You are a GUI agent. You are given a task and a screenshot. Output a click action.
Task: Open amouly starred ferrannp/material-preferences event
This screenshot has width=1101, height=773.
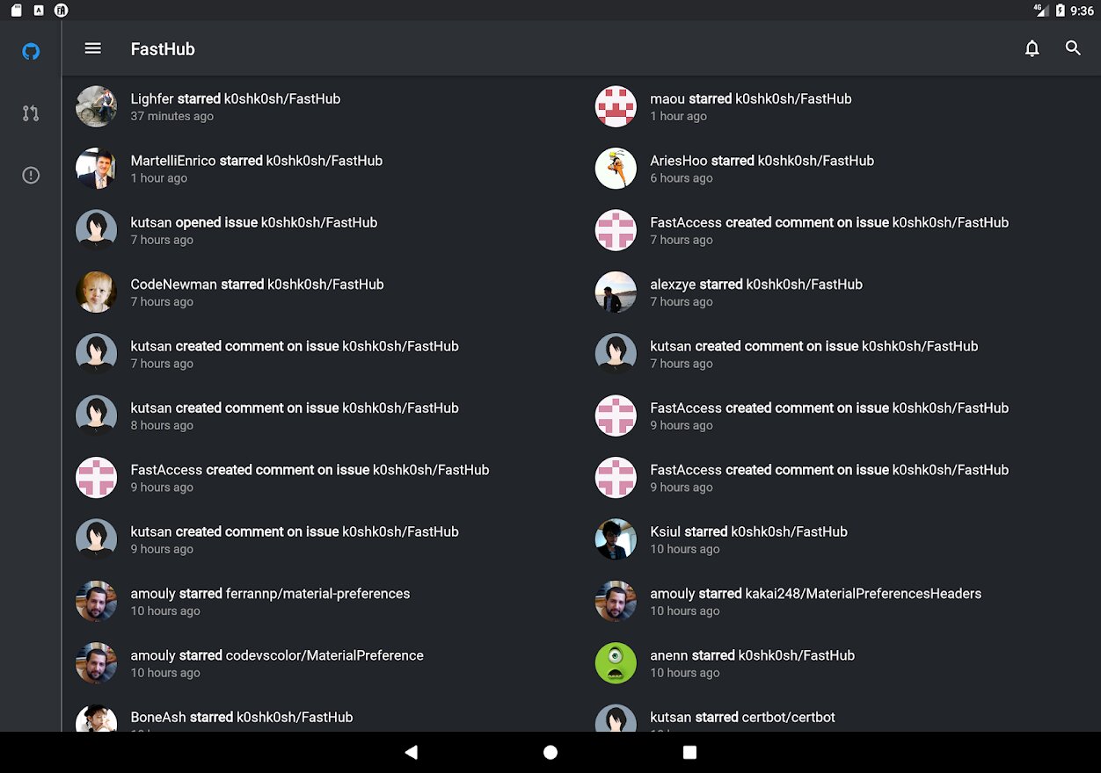coord(326,601)
